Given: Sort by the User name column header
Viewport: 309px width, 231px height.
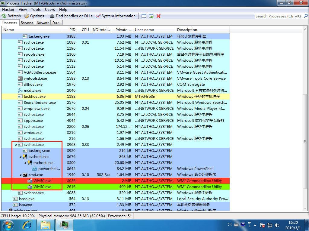Looking at the screenshot, I should 154,30.
